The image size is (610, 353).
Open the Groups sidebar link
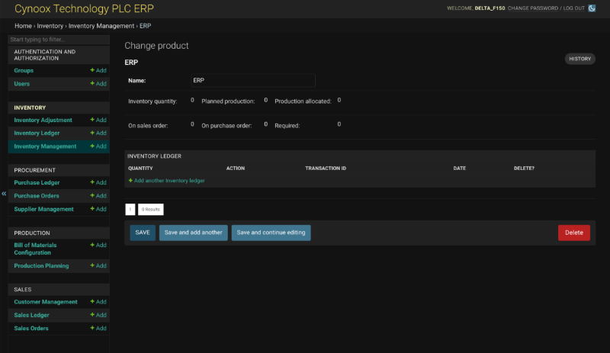pos(24,70)
